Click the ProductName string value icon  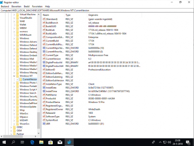tap(44, 102)
